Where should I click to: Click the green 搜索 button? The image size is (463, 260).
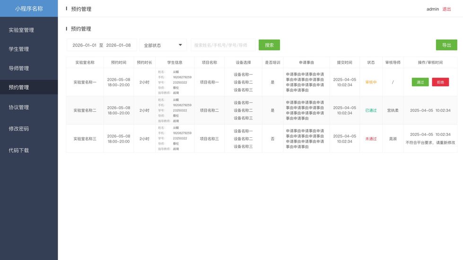269,45
